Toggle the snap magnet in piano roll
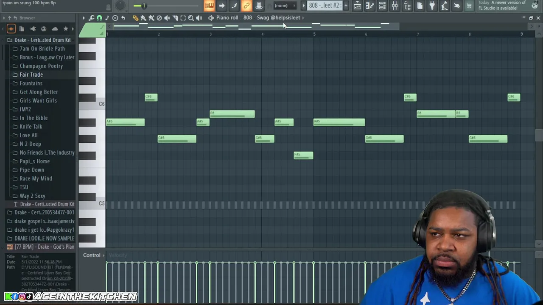Viewport: 543px width, 305px height. (99, 18)
